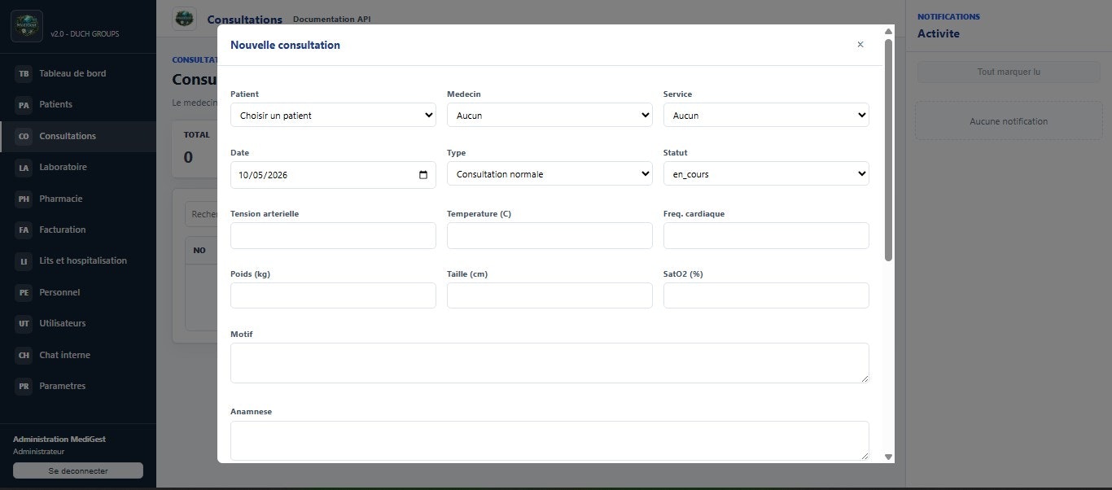Click the Aucune notification box
Image resolution: width=1112 pixels, height=490 pixels.
[x=1009, y=121]
